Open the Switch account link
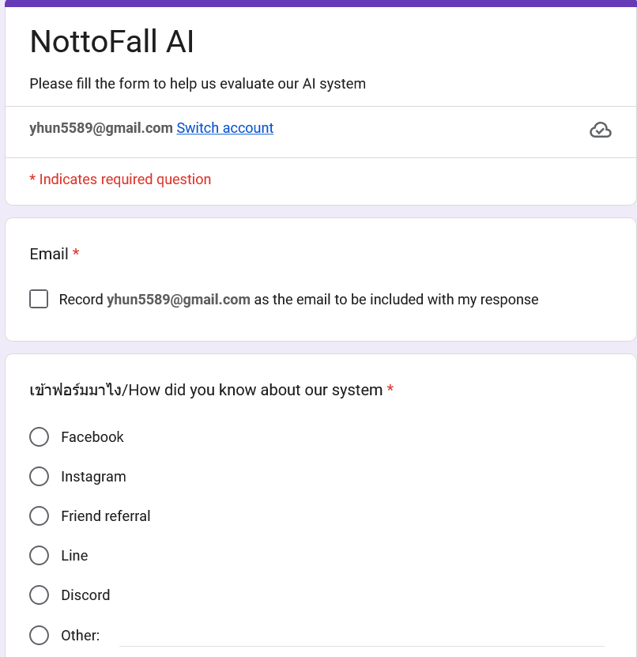This screenshot has width=637, height=657. pos(225,128)
